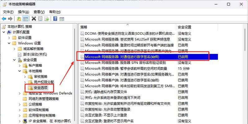This screenshot has width=248, height=124.
Task: Click the 脚本(启动/关机) script icon
Action: pyautogui.click(x=20, y=55)
